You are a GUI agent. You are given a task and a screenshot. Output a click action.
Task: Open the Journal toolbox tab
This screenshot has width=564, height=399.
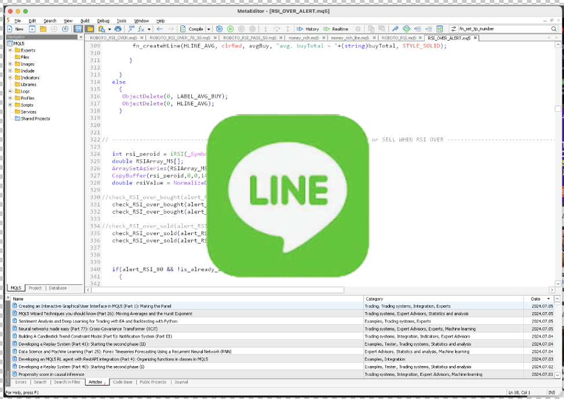181,382
